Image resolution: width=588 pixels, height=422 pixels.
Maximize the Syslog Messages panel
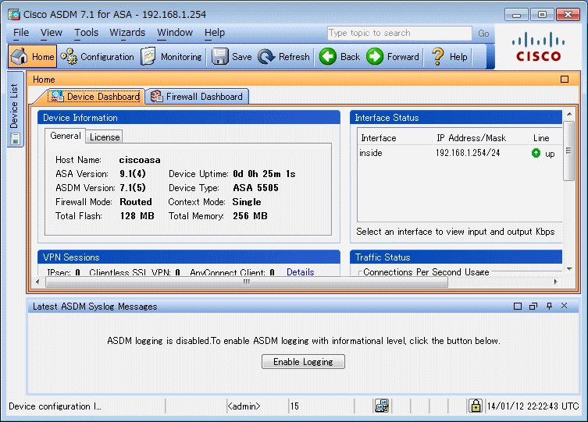pyautogui.click(x=518, y=307)
